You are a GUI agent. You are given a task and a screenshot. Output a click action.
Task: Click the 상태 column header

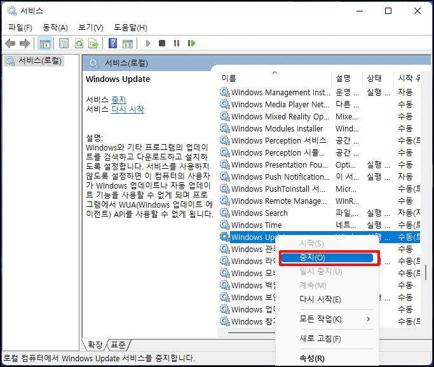[377, 78]
